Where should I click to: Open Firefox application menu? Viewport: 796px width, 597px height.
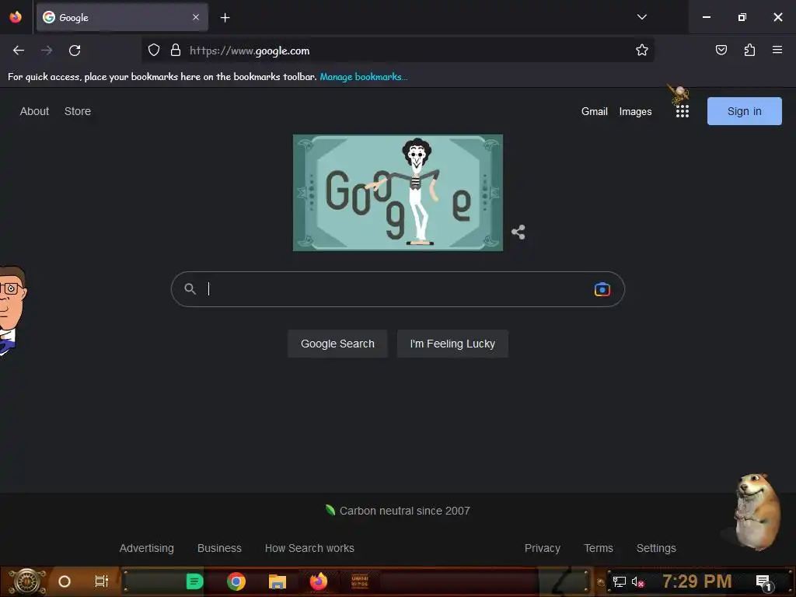tap(777, 50)
